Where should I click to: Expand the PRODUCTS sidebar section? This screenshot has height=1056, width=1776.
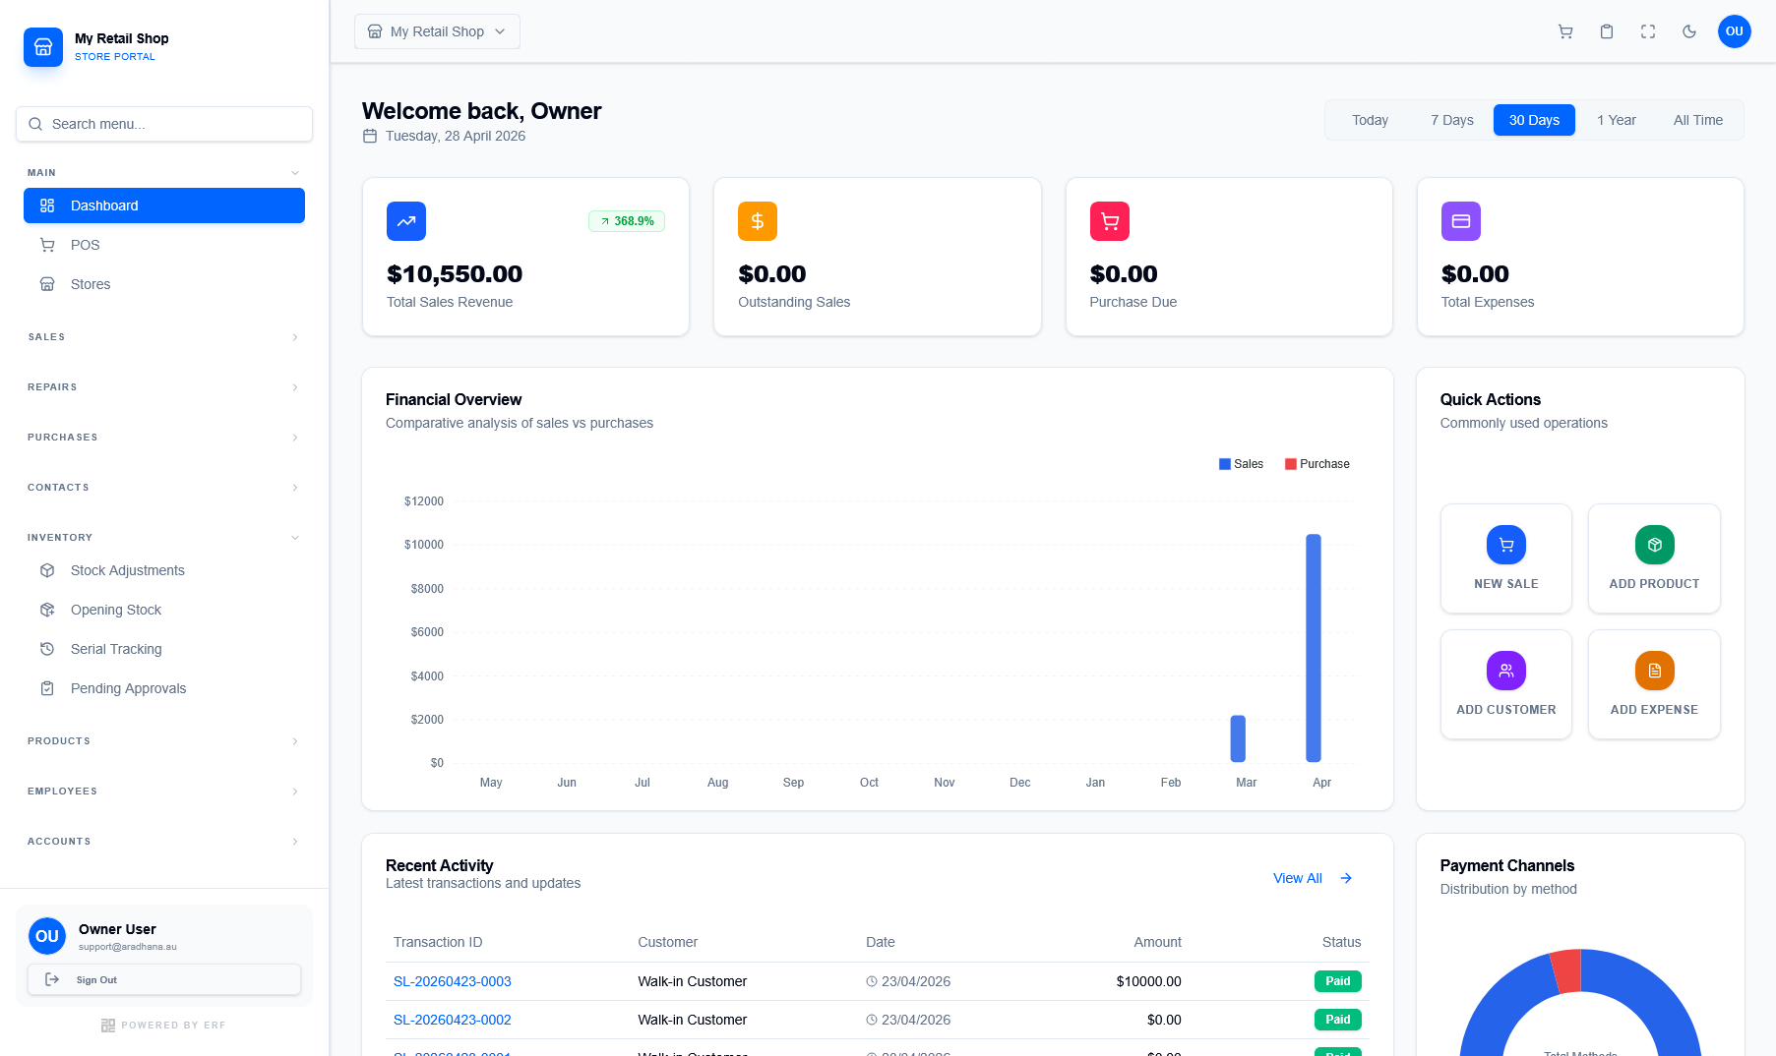click(x=164, y=741)
